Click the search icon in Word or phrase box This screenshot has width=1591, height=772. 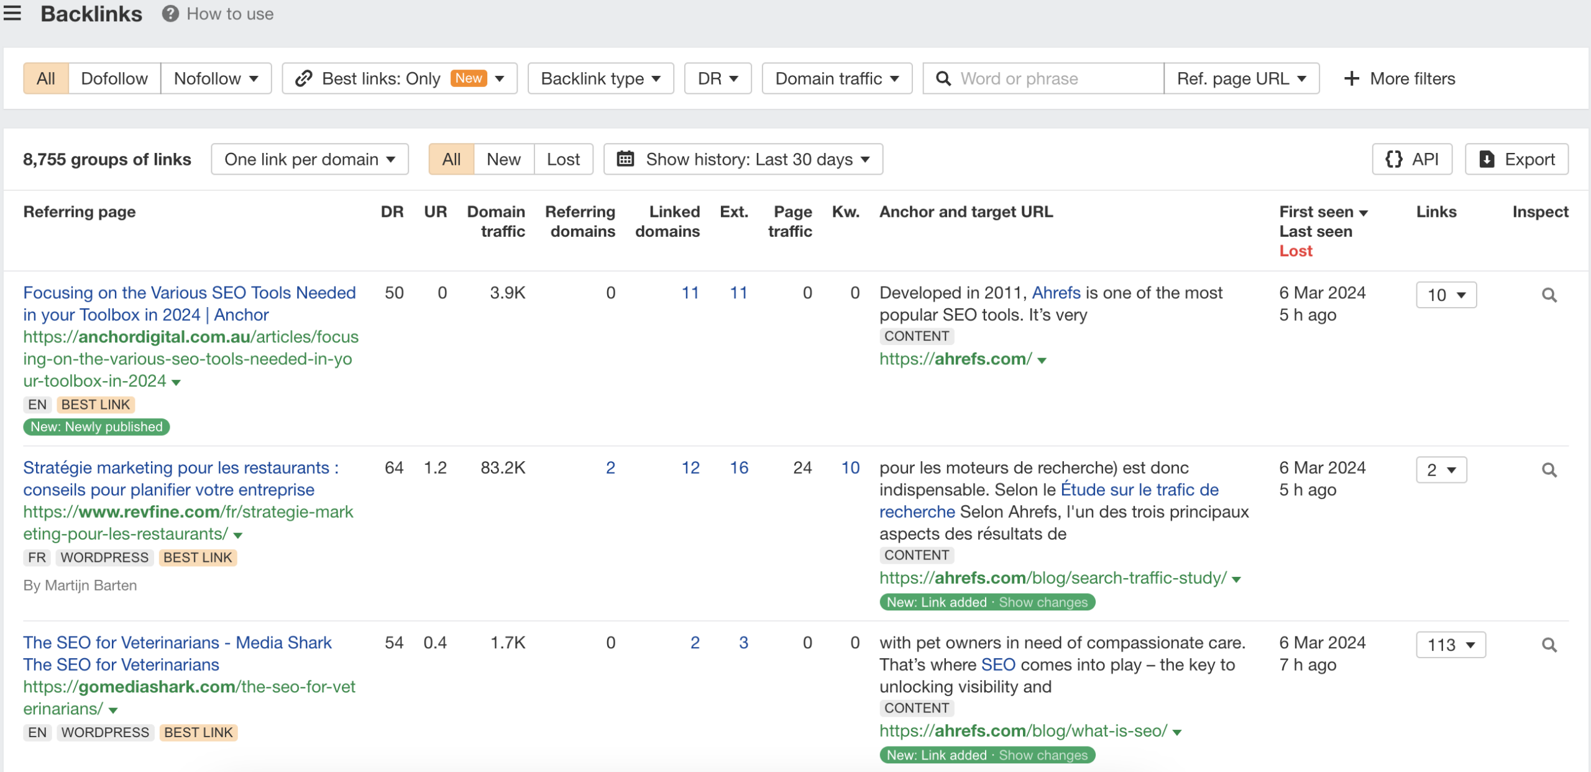943,78
